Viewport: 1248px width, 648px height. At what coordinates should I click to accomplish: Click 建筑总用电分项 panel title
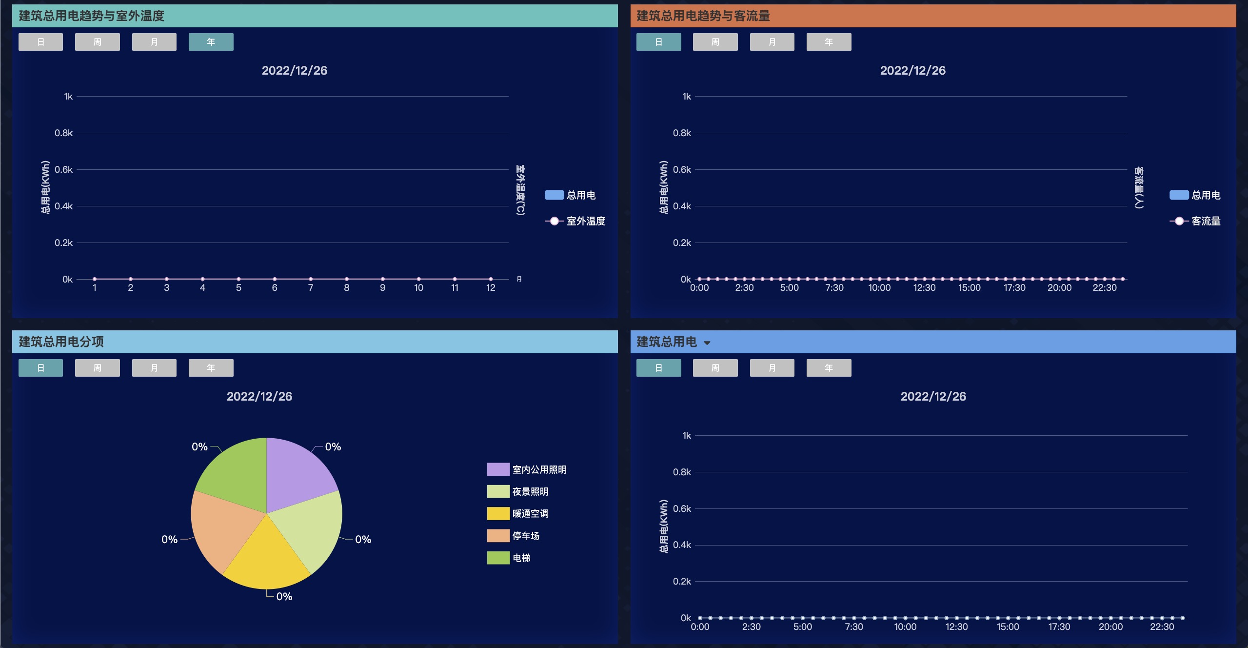61,342
